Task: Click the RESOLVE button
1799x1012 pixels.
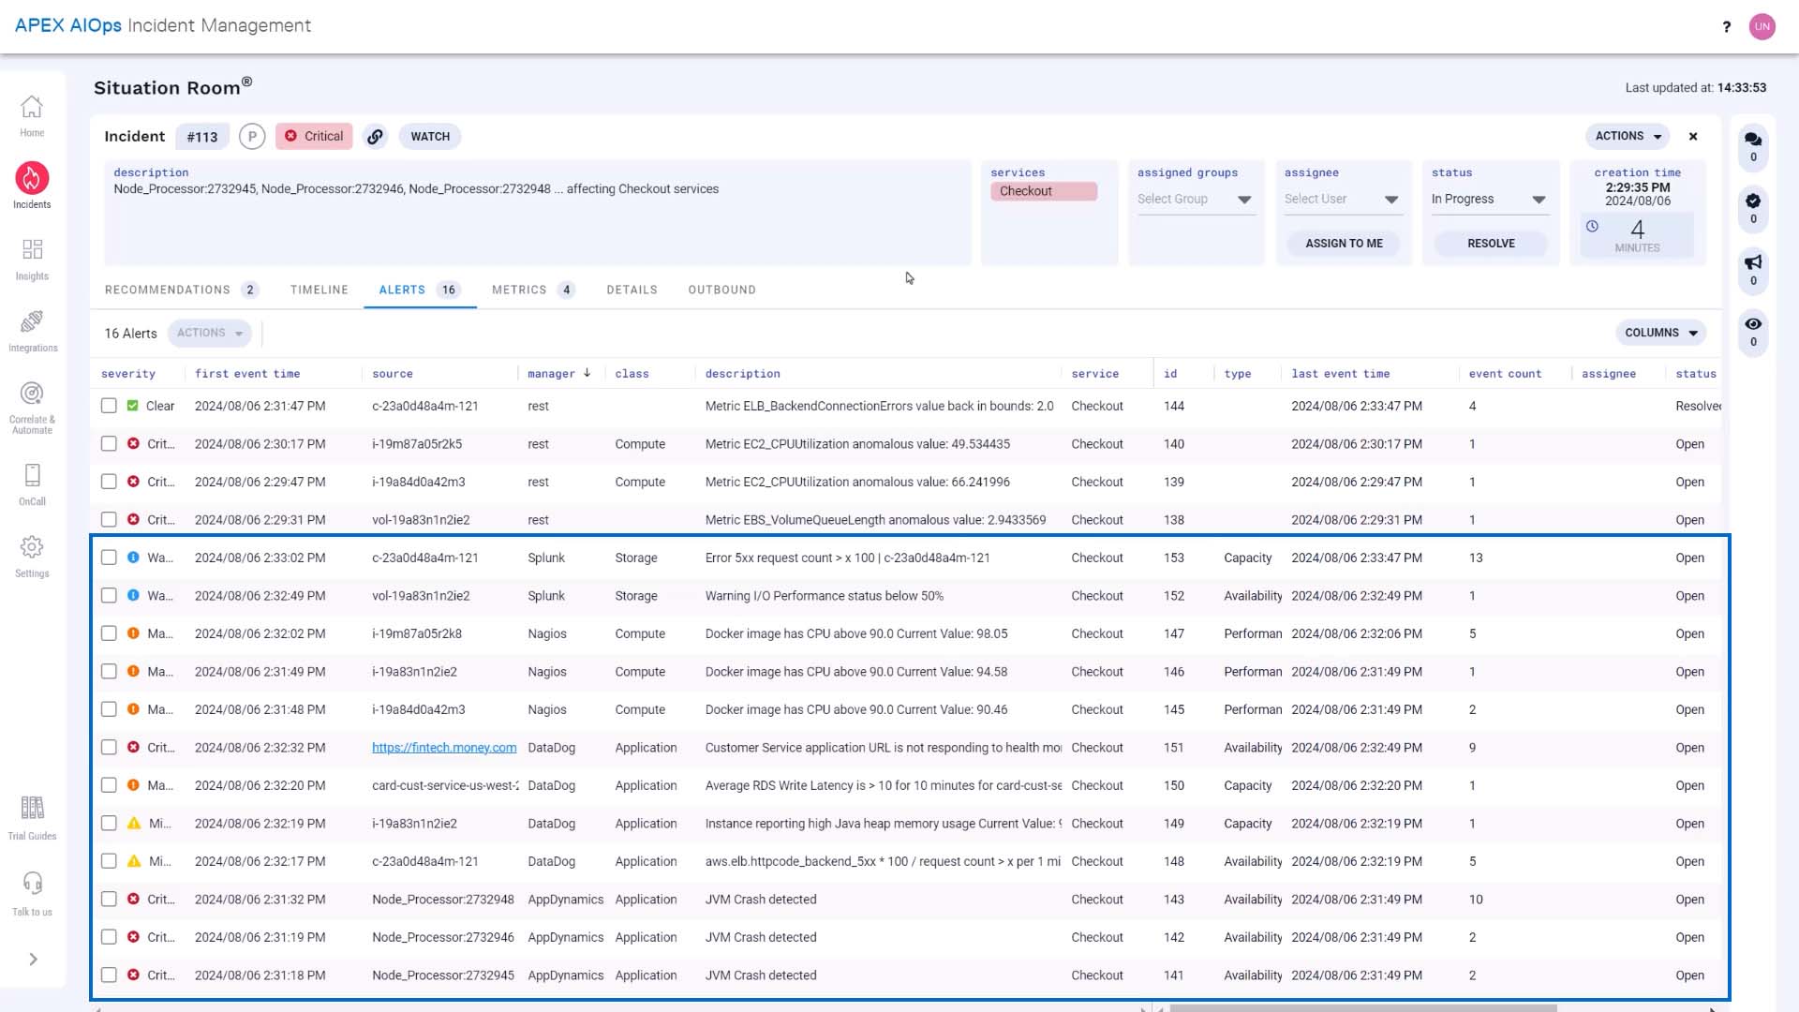Action: coord(1491,244)
